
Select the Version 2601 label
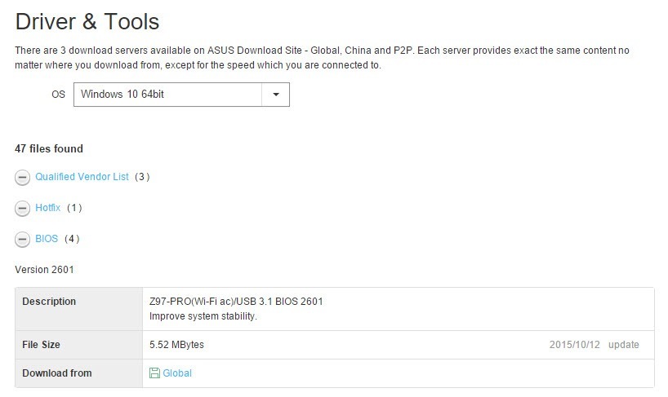coord(44,270)
